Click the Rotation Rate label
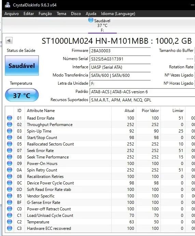Image resolution: width=195 pixels, height=236 pixels. click(181, 67)
